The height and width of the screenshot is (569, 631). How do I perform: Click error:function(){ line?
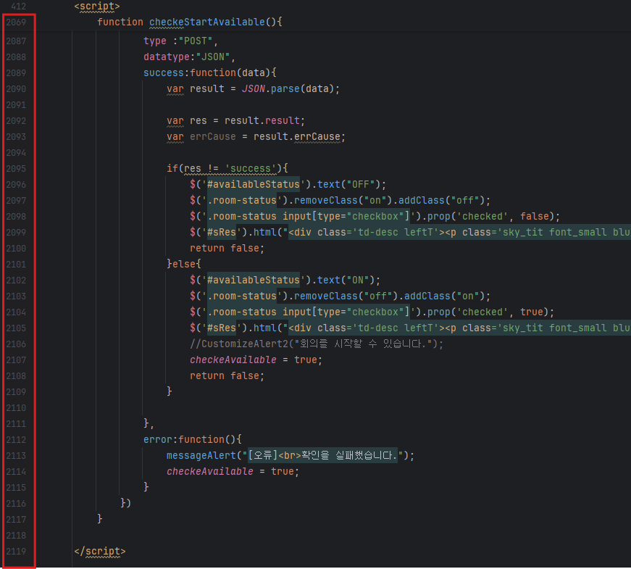193,440
